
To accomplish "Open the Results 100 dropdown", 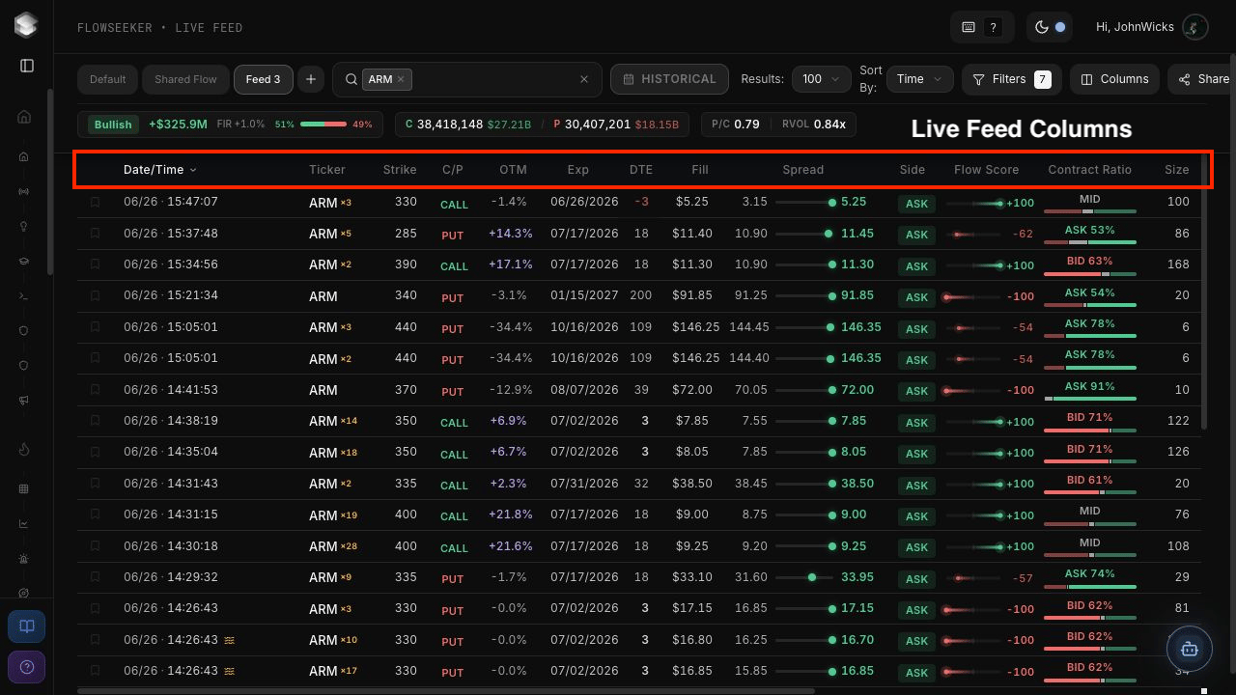I will coord(821,79).
